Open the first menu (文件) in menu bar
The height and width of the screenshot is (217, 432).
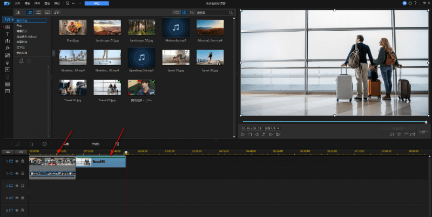pyautogui.click(x=17, y=3)
